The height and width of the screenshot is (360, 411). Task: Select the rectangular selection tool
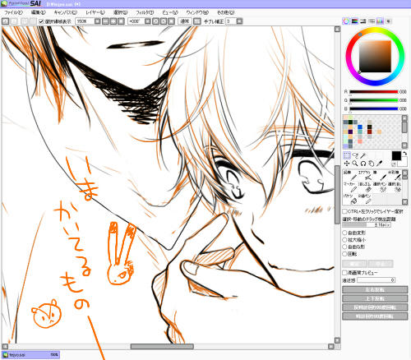click(x=347, y=155)
